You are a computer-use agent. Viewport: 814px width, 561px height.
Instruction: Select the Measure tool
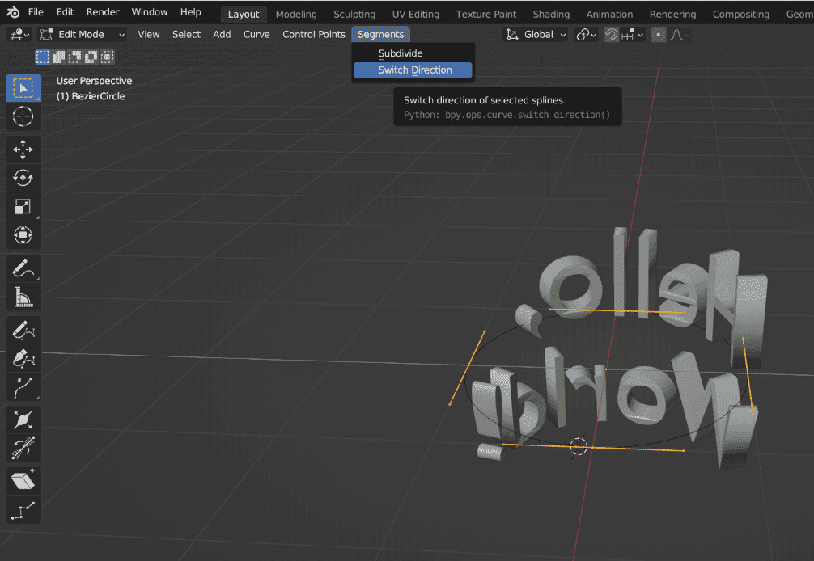[23, 297]
